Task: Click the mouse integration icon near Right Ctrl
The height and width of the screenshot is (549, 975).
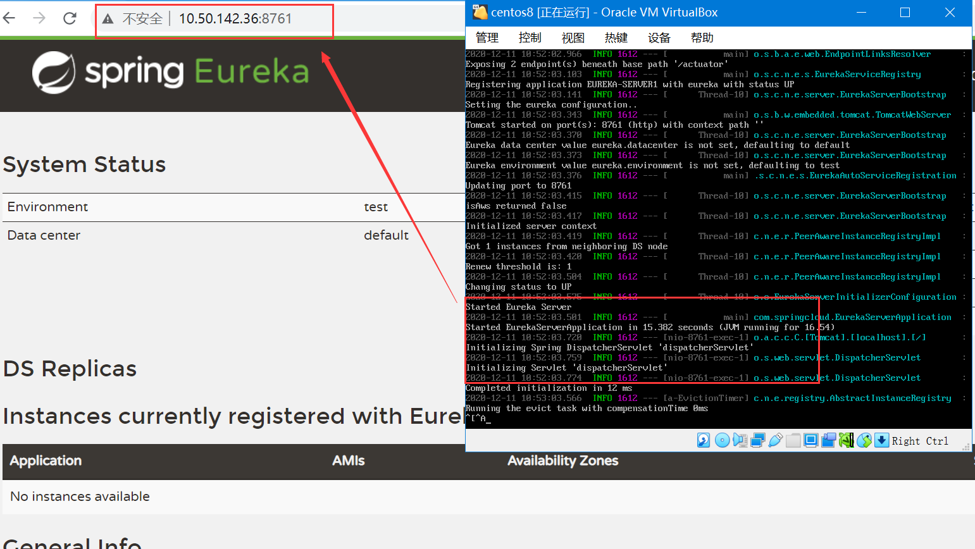Action: (864, 440)
